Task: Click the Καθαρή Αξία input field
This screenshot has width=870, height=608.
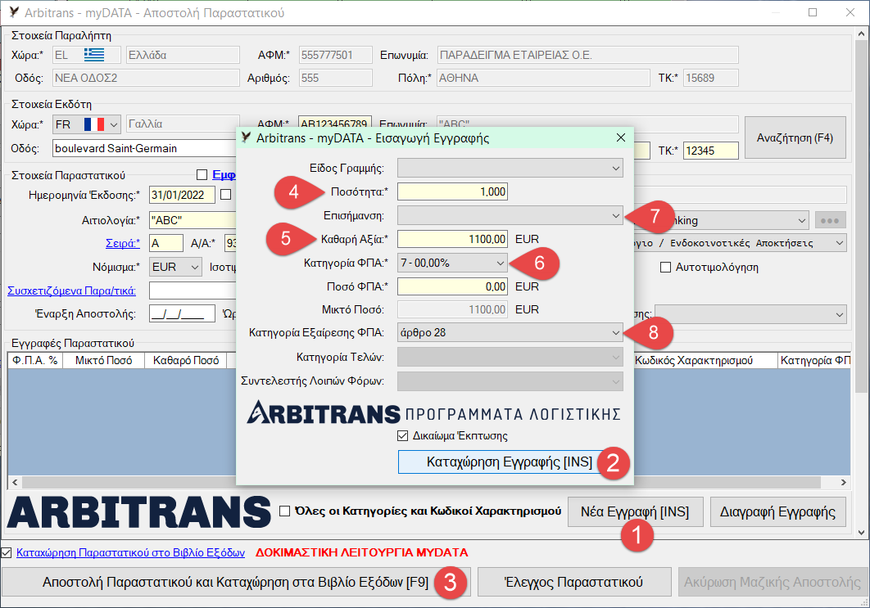Action: tap(452, 239)
